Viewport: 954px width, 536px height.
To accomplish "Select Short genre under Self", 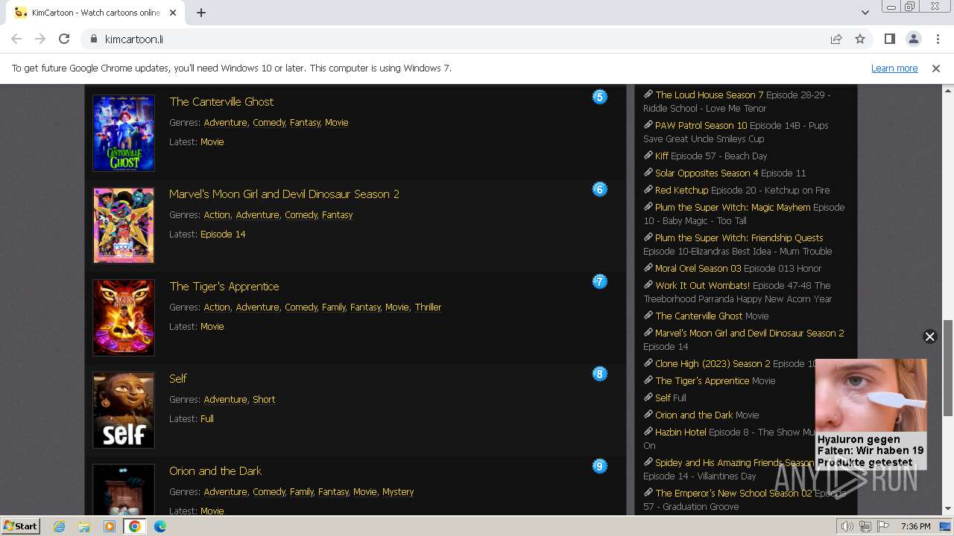I will (x=264, y=399).
